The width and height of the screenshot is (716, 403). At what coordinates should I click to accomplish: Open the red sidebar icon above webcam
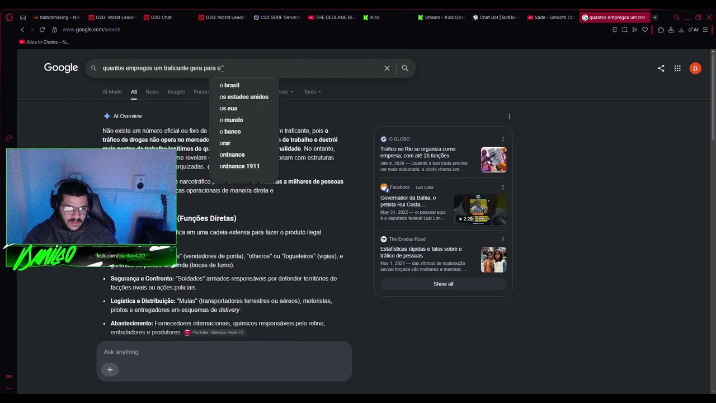click(9, 139)
